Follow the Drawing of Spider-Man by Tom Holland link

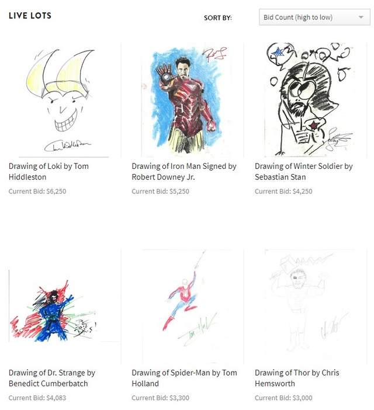pyautogui.click(x=185, y=378)
